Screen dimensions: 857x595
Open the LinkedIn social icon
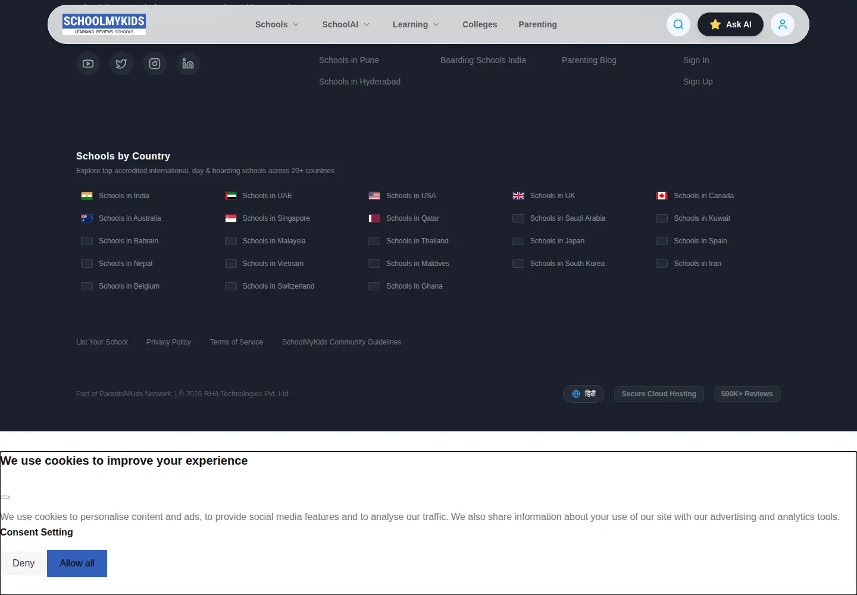pyautogui.click(x=188, y=64)
